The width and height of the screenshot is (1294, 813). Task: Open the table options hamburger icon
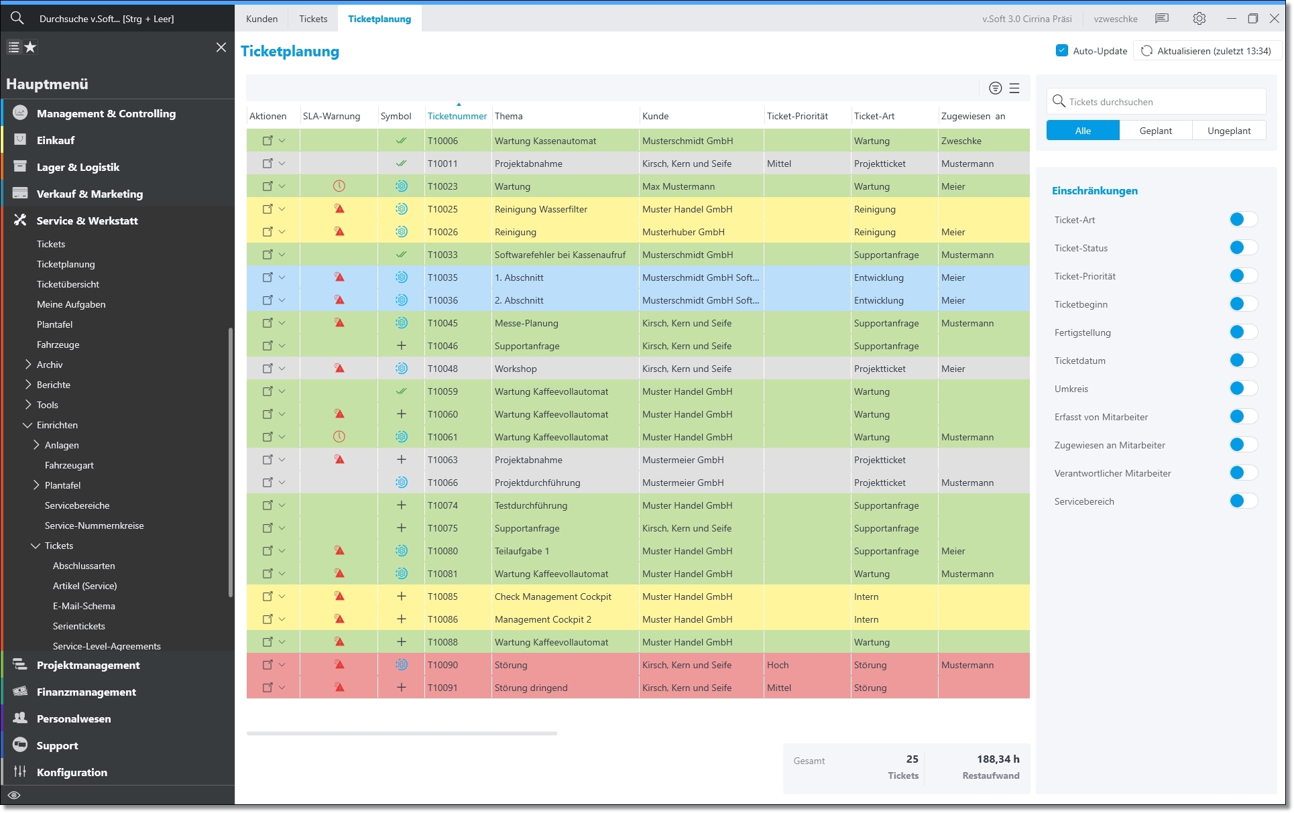pos(1014,88)
